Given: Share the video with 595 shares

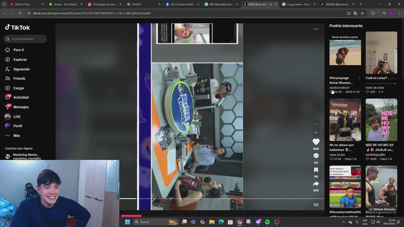Looking at the screenshot, I should tap(316, 183).
